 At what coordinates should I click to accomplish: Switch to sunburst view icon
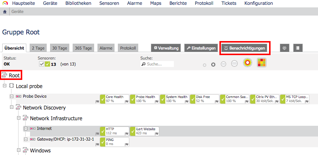248,63
